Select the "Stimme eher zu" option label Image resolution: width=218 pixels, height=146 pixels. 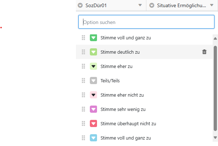point(117,66)
